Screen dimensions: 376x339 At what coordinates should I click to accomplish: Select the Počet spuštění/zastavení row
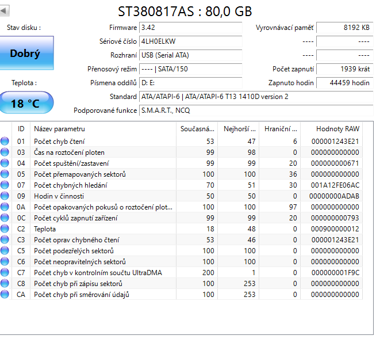[181, 163]
